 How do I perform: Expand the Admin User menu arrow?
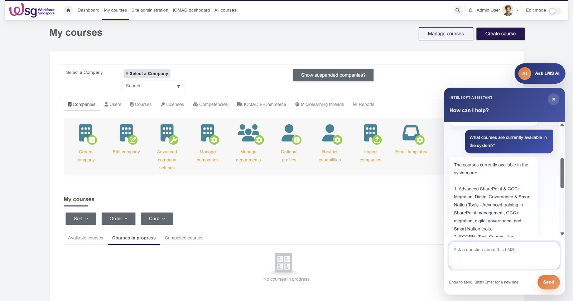[x=517, y=10]
